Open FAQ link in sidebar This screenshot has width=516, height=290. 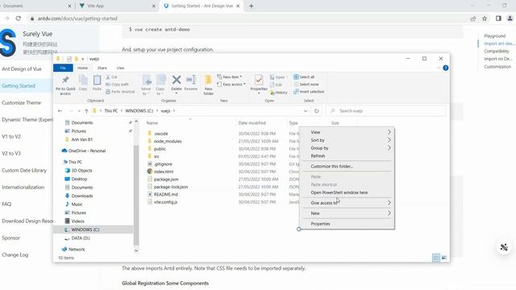[x=6, y=204]
